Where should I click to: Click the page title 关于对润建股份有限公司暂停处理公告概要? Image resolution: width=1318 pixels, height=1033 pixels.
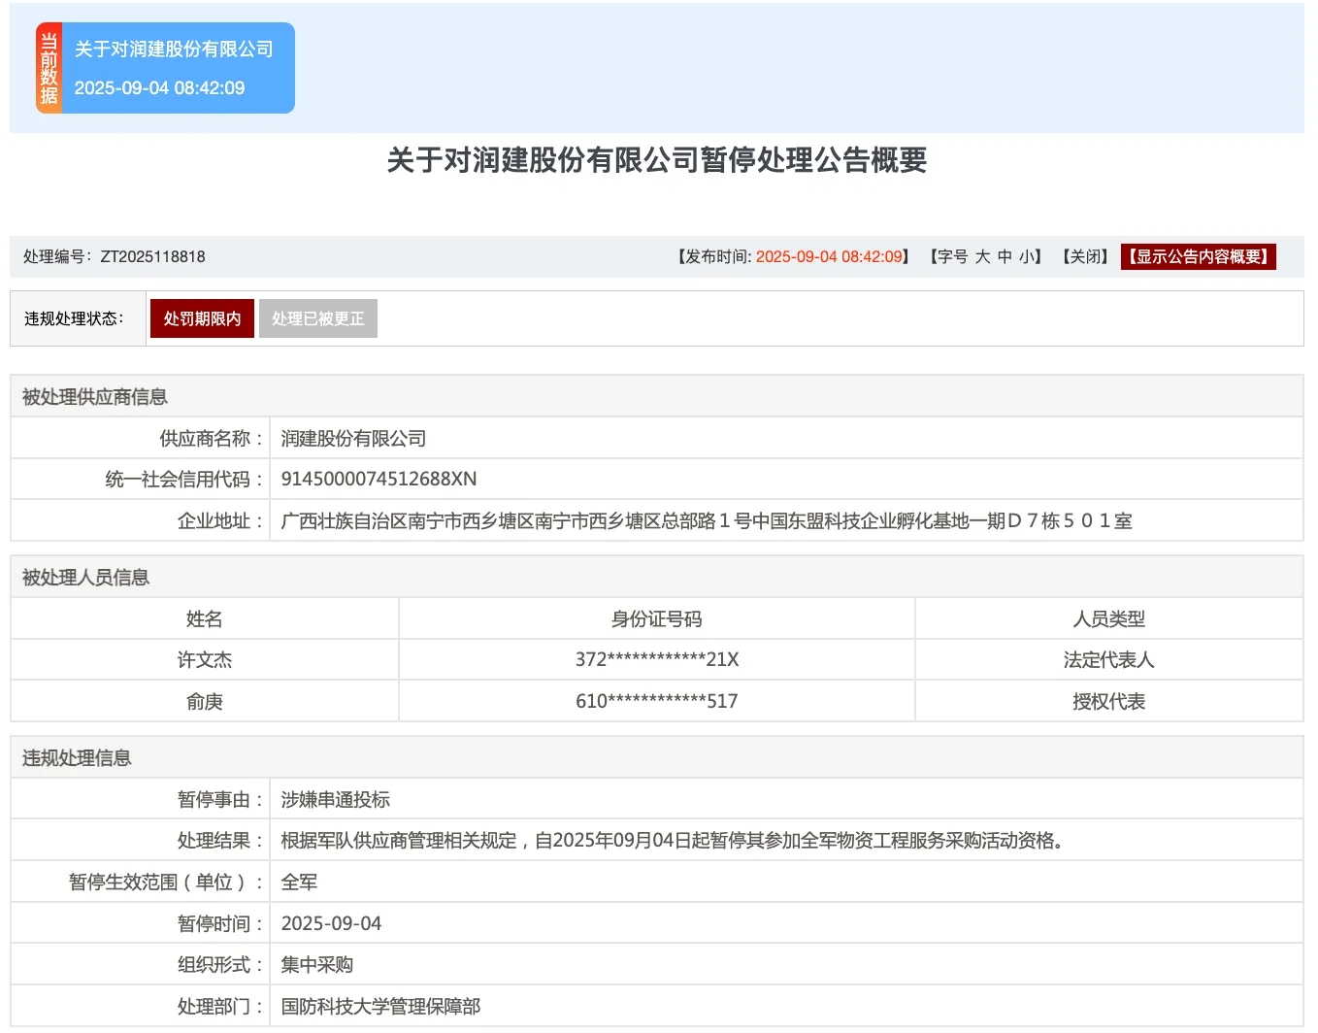point(657,160)
